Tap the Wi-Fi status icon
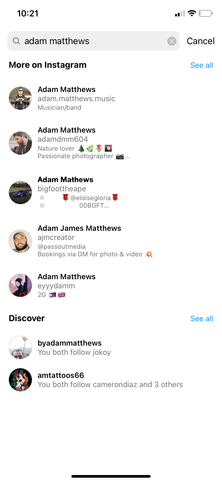Image resolution: width=222 pixels, height=482 pixels. 192,13
